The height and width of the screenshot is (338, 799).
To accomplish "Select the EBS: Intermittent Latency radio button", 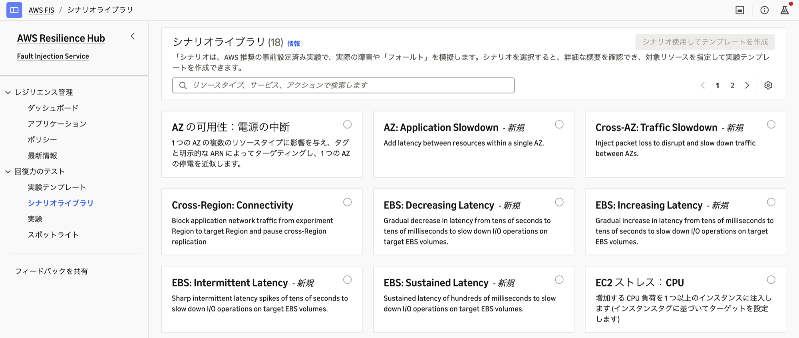I will (x=348, y=280).
